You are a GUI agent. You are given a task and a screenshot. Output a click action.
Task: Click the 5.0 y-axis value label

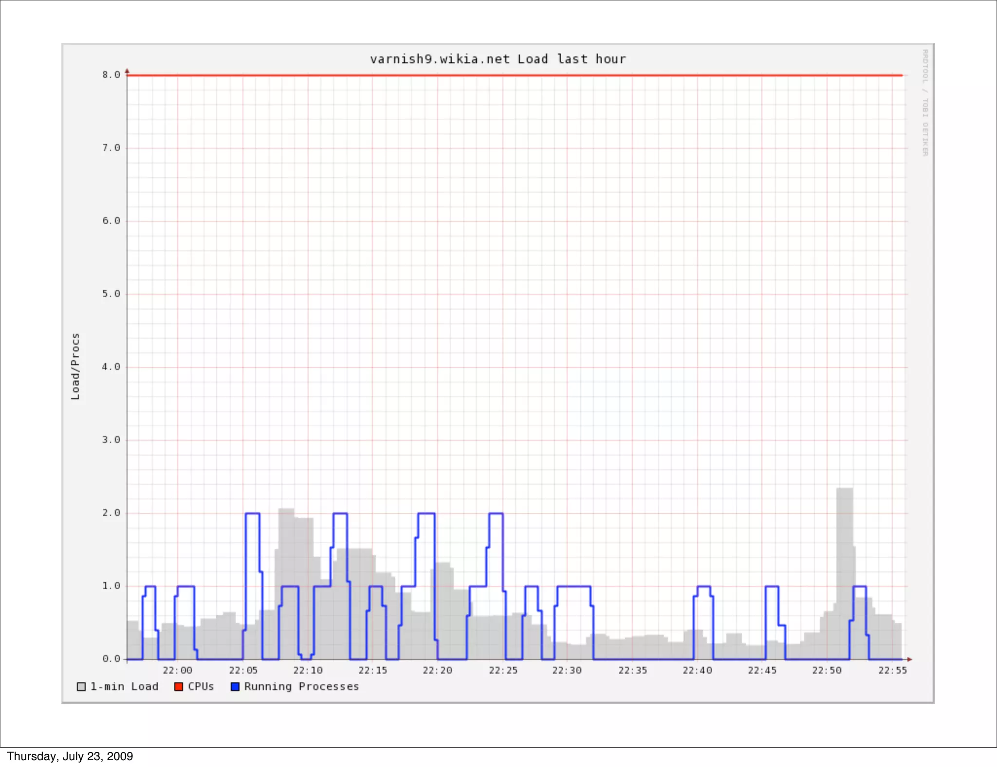(x=111, y=294)
